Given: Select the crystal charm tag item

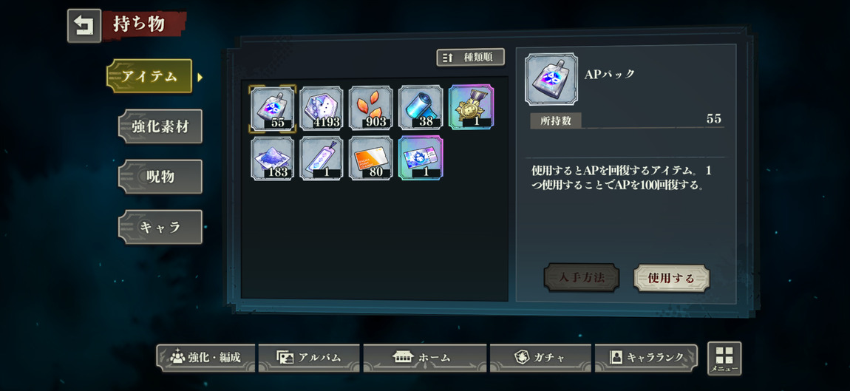Looking at the screenshot, I should (x=322, y=158).
